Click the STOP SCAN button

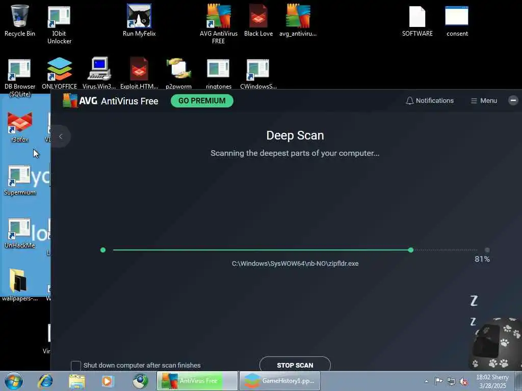click(295, 365)
